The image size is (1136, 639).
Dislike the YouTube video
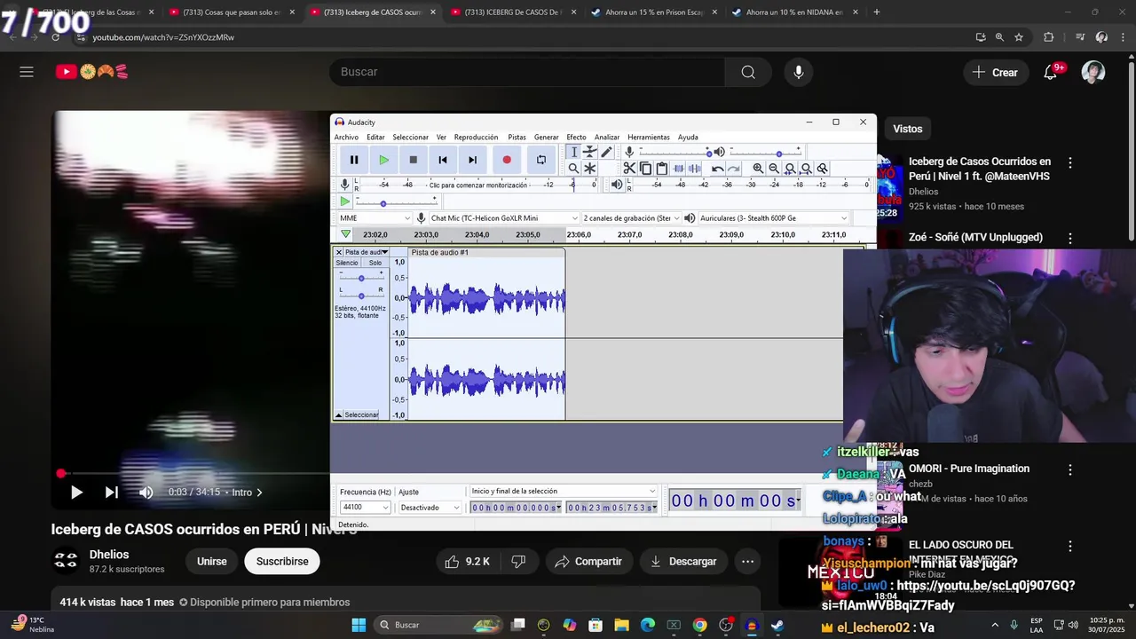coord(518,562)
